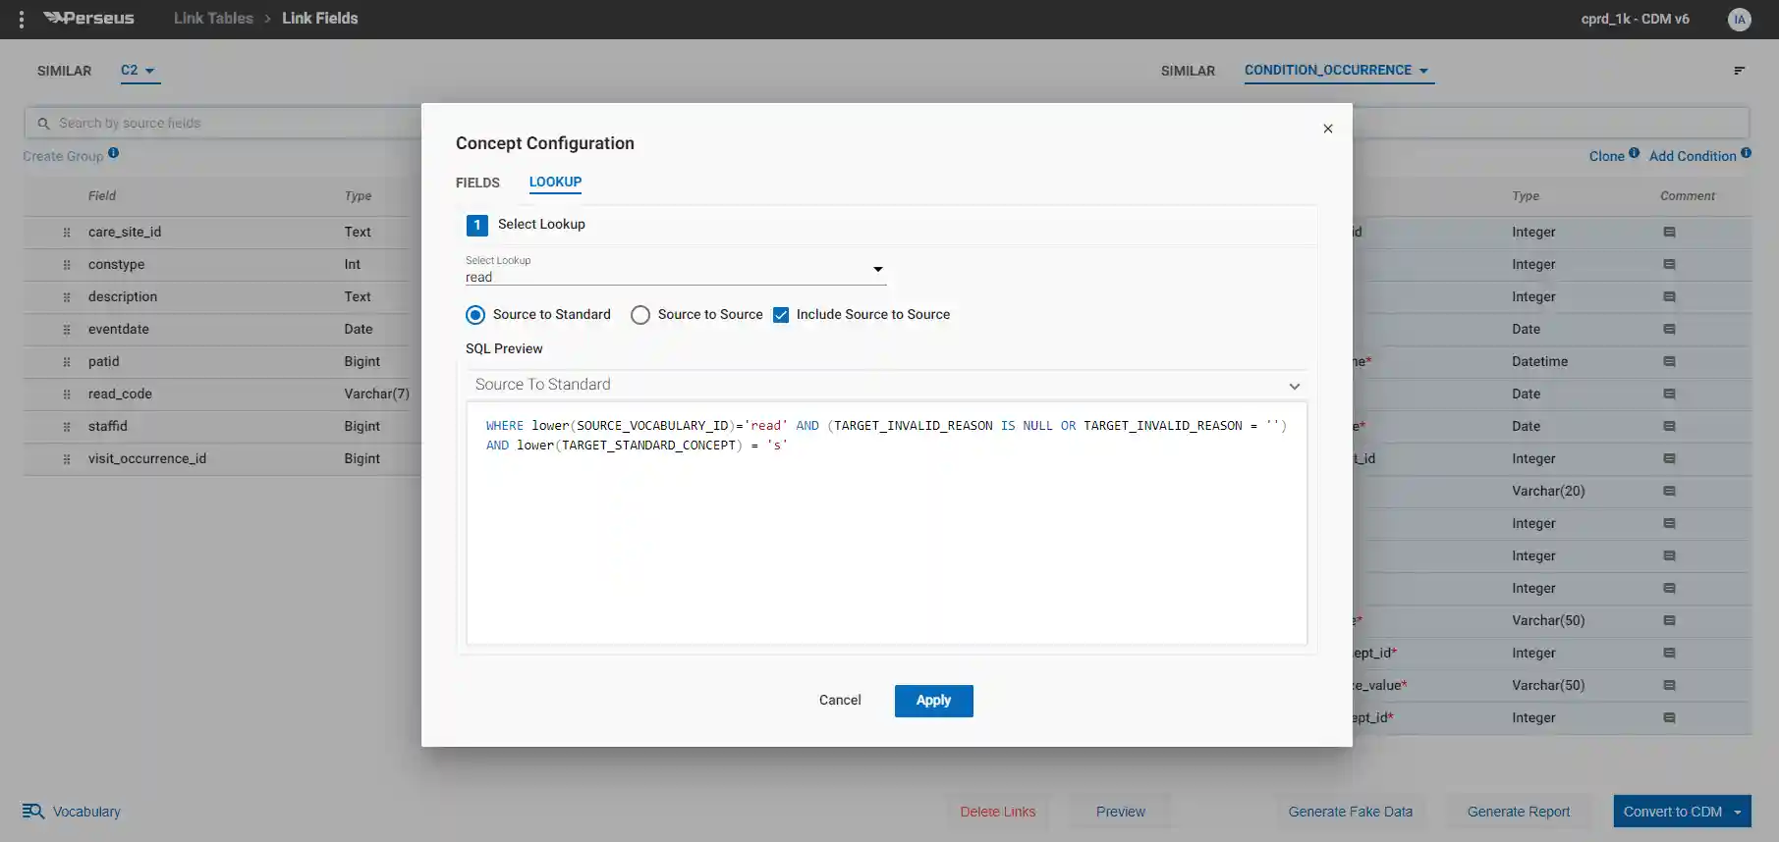Select the eventdate field row
1779x842 pixels.
click(x=222, y=330)
